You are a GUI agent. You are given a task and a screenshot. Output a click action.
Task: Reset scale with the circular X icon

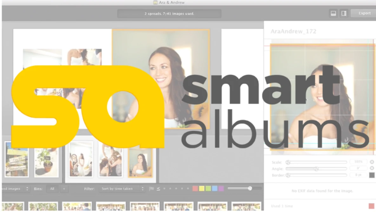point(372,162)
